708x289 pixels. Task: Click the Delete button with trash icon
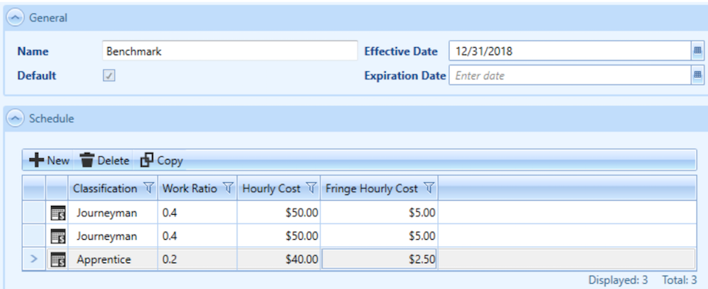104,160
